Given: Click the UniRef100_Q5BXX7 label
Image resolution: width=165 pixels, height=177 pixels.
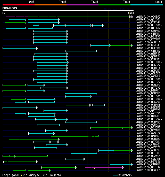Looking at the screenshot, I should point(148,125).
